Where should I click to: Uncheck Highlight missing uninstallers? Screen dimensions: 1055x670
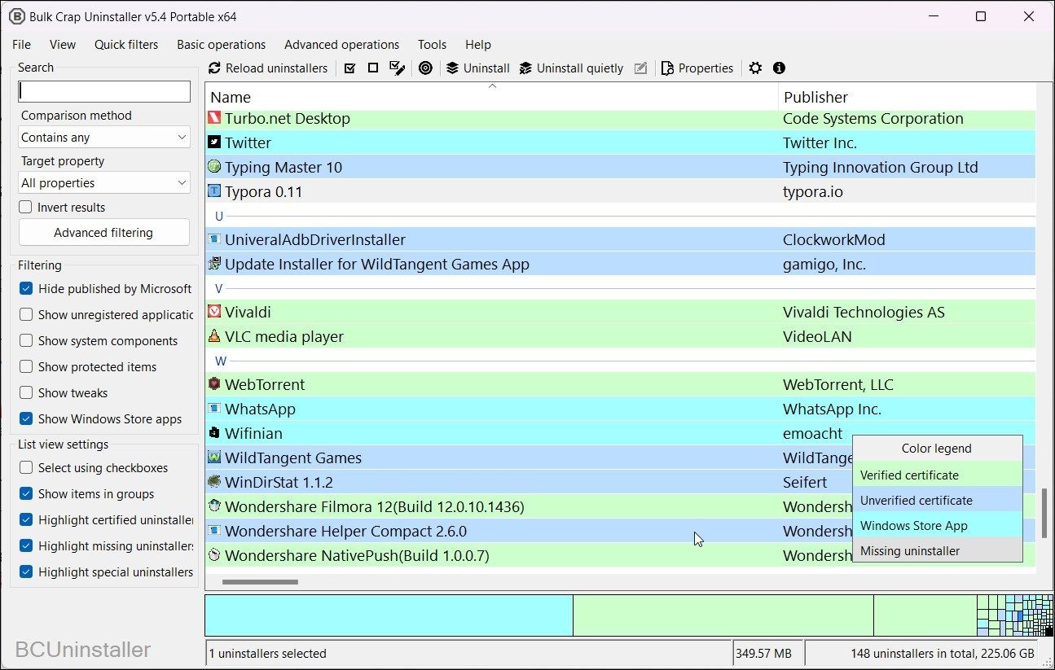tap(26, 546)
